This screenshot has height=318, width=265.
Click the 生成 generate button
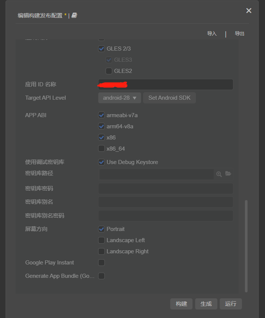pyautogui.click(x=206, y=304)
